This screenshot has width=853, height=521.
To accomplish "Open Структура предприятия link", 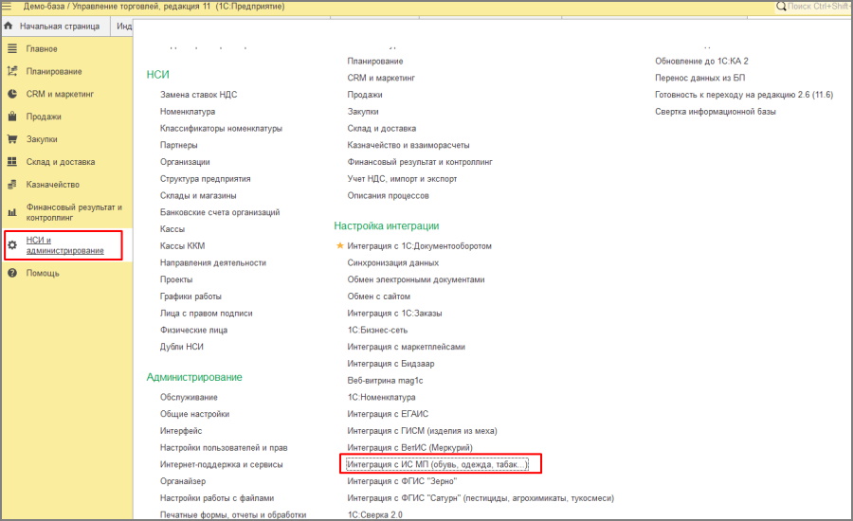I will [x=205, y=179].
